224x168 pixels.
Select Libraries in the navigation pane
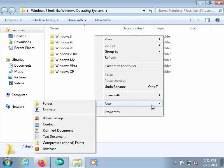(x=18, y=60)
